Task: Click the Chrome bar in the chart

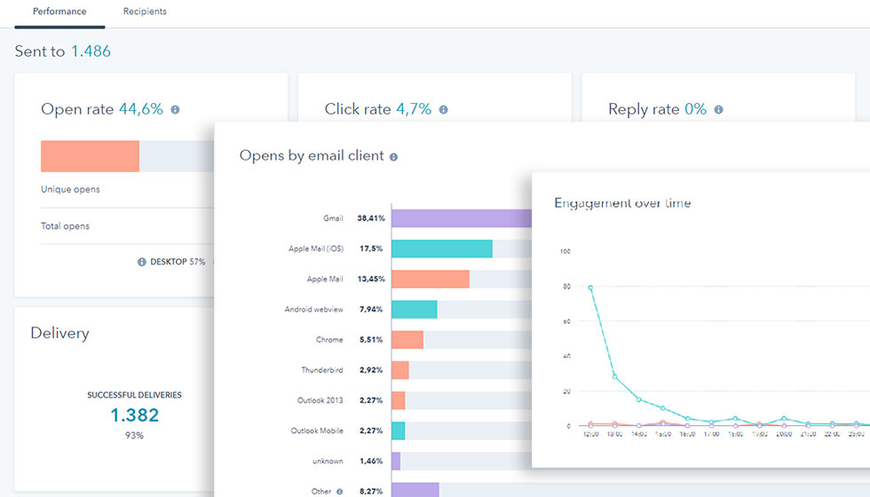Action: coord(407,339)
